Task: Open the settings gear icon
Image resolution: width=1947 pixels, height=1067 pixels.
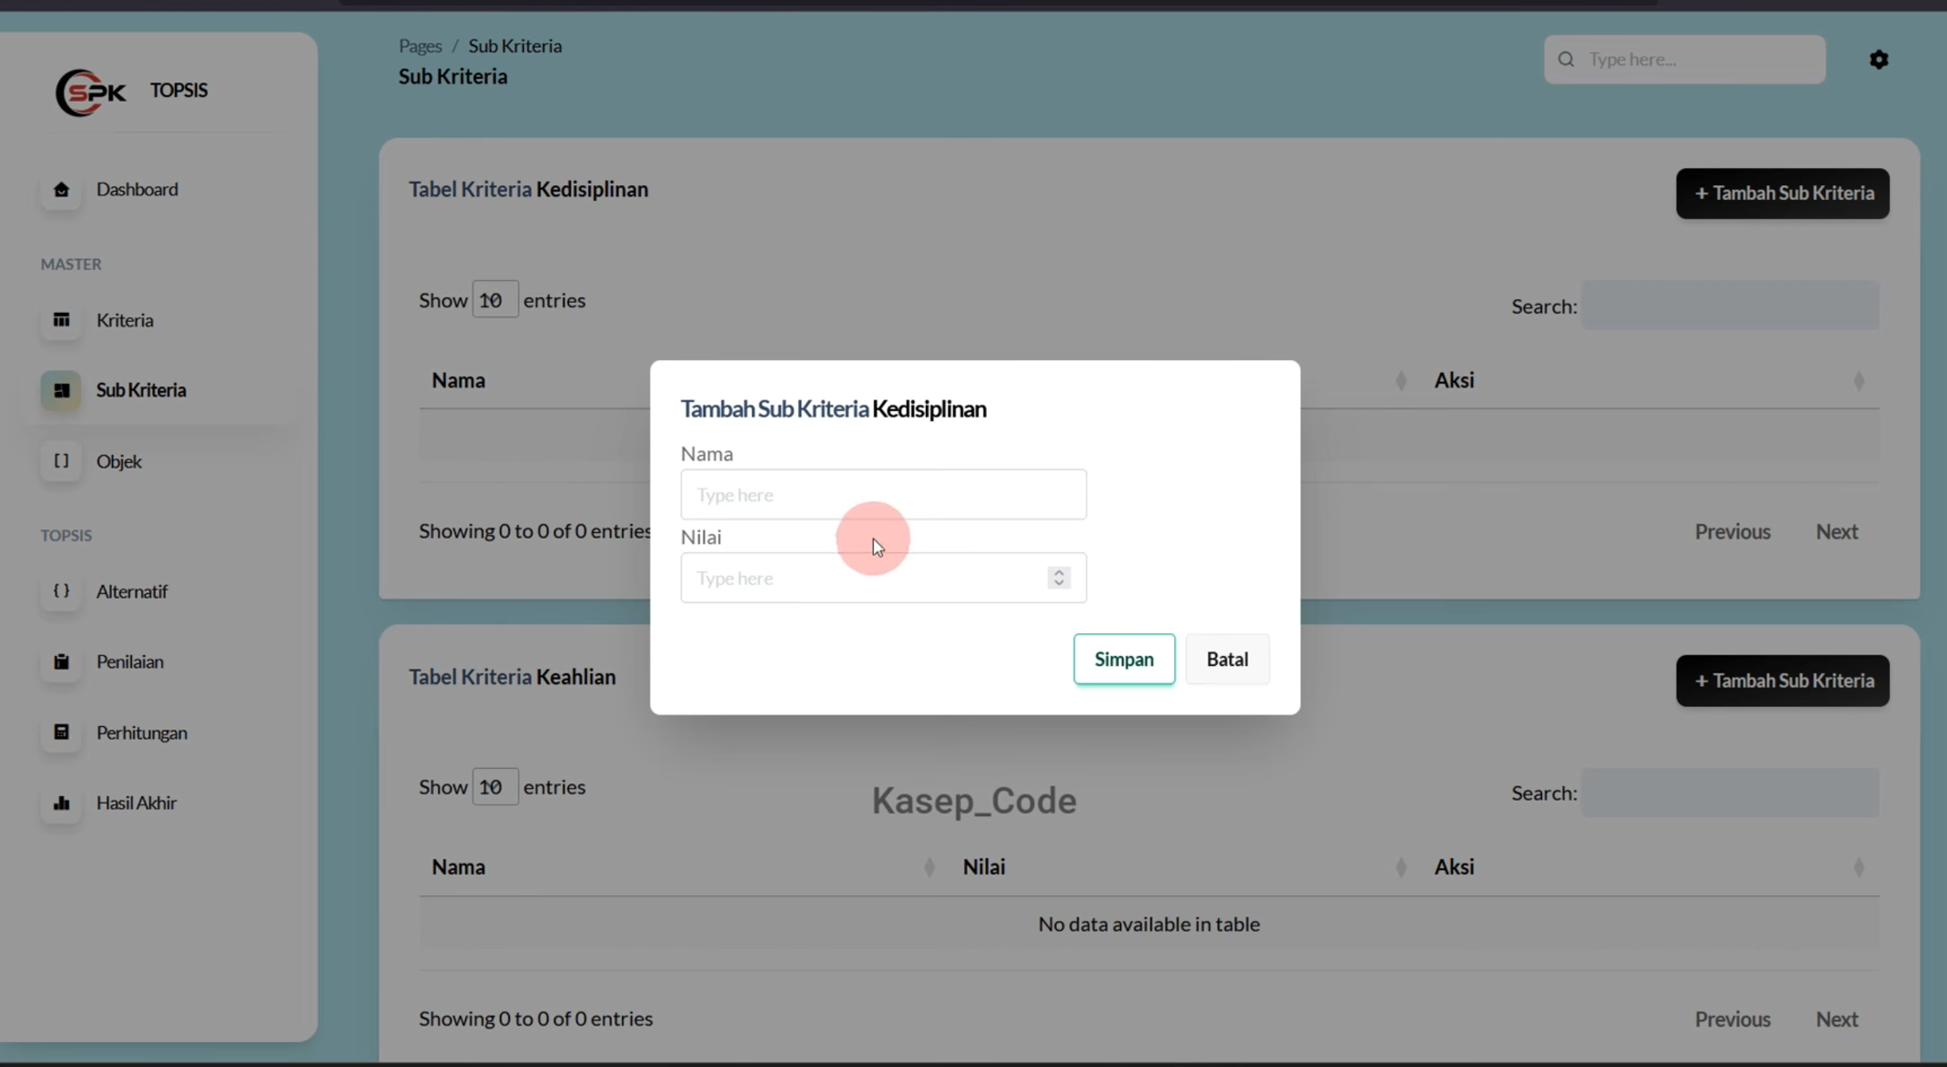Action: click(1878, 59)
